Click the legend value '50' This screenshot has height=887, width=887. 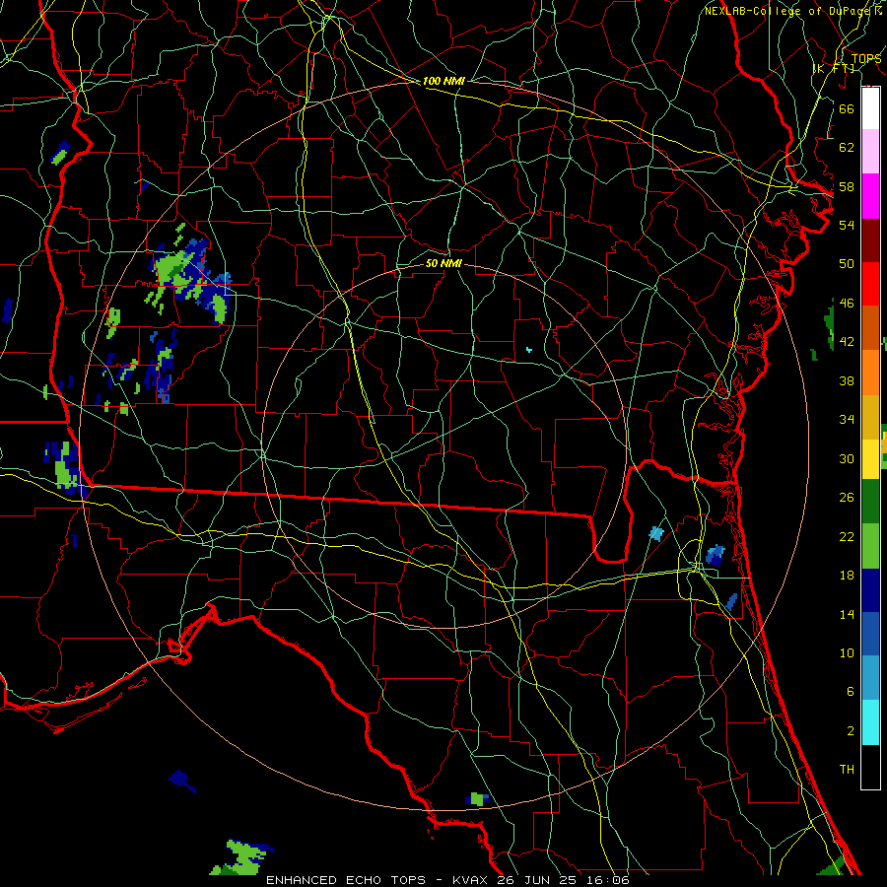pos(847,264)
